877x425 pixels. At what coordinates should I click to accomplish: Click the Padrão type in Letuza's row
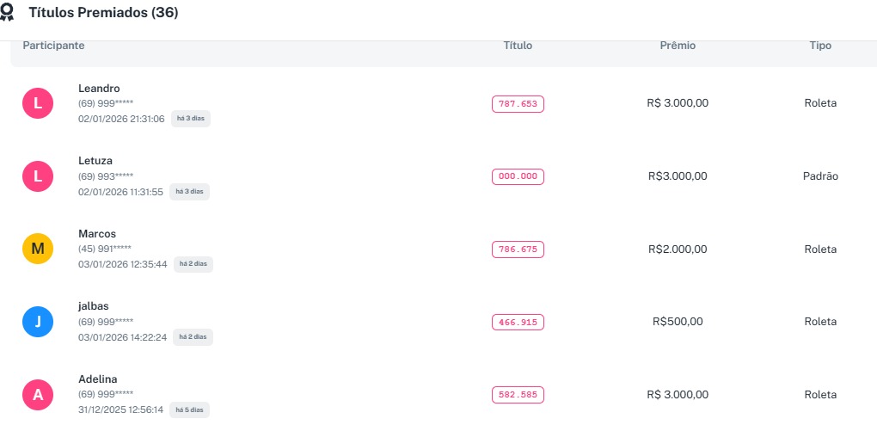pyautogui.click(x=820, y=176)
